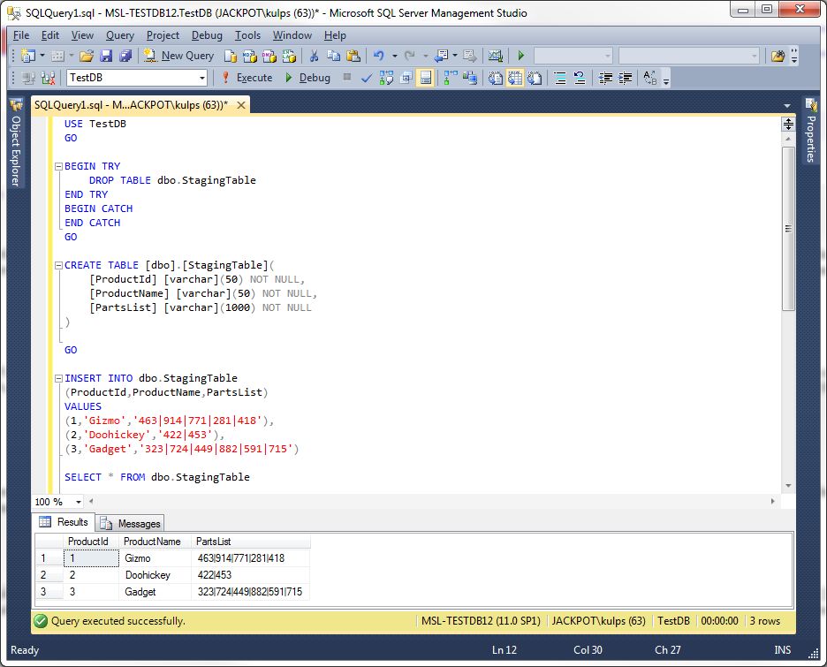Click the Parse query checkmark icon
The image size is (827, 667).
367,78
